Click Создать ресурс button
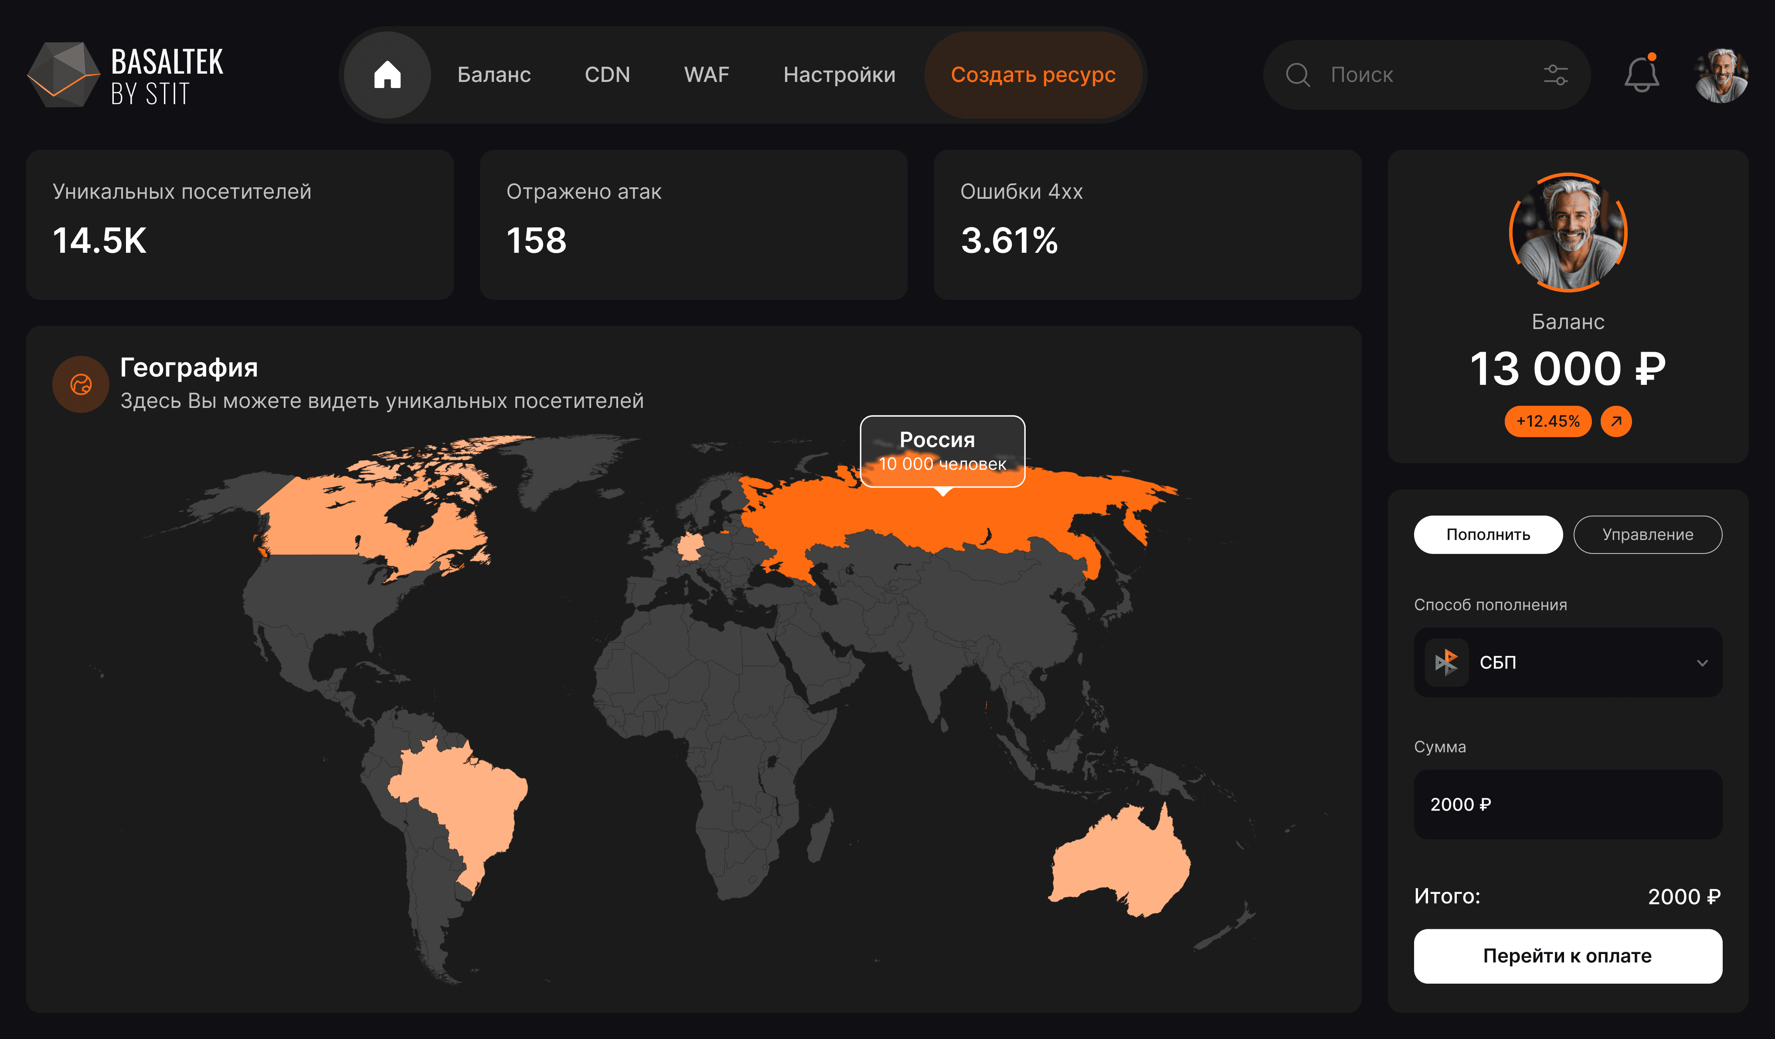The height and width of the screenshot is (1039, 1775). [1033, 75]
